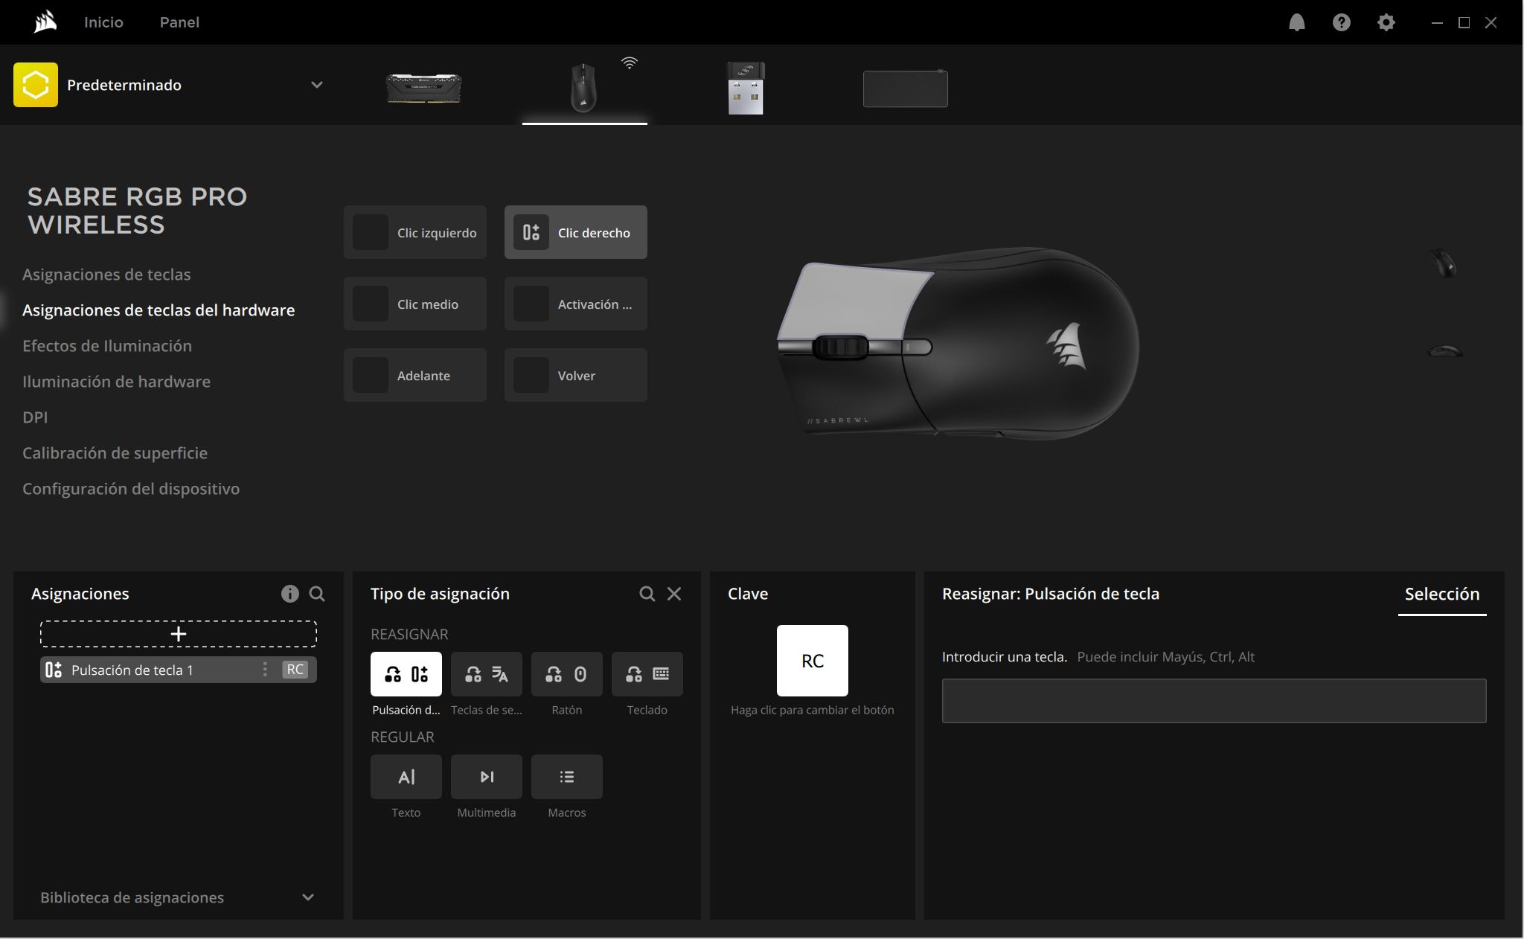Open Efectos de Iluminación section

107,346
